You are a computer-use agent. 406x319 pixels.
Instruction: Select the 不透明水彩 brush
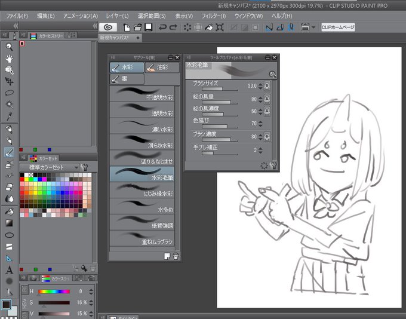pos(142,94)
